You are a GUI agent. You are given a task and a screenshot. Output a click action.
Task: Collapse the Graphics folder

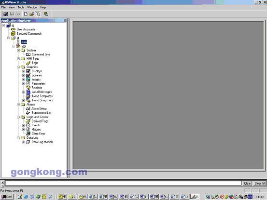18,67
